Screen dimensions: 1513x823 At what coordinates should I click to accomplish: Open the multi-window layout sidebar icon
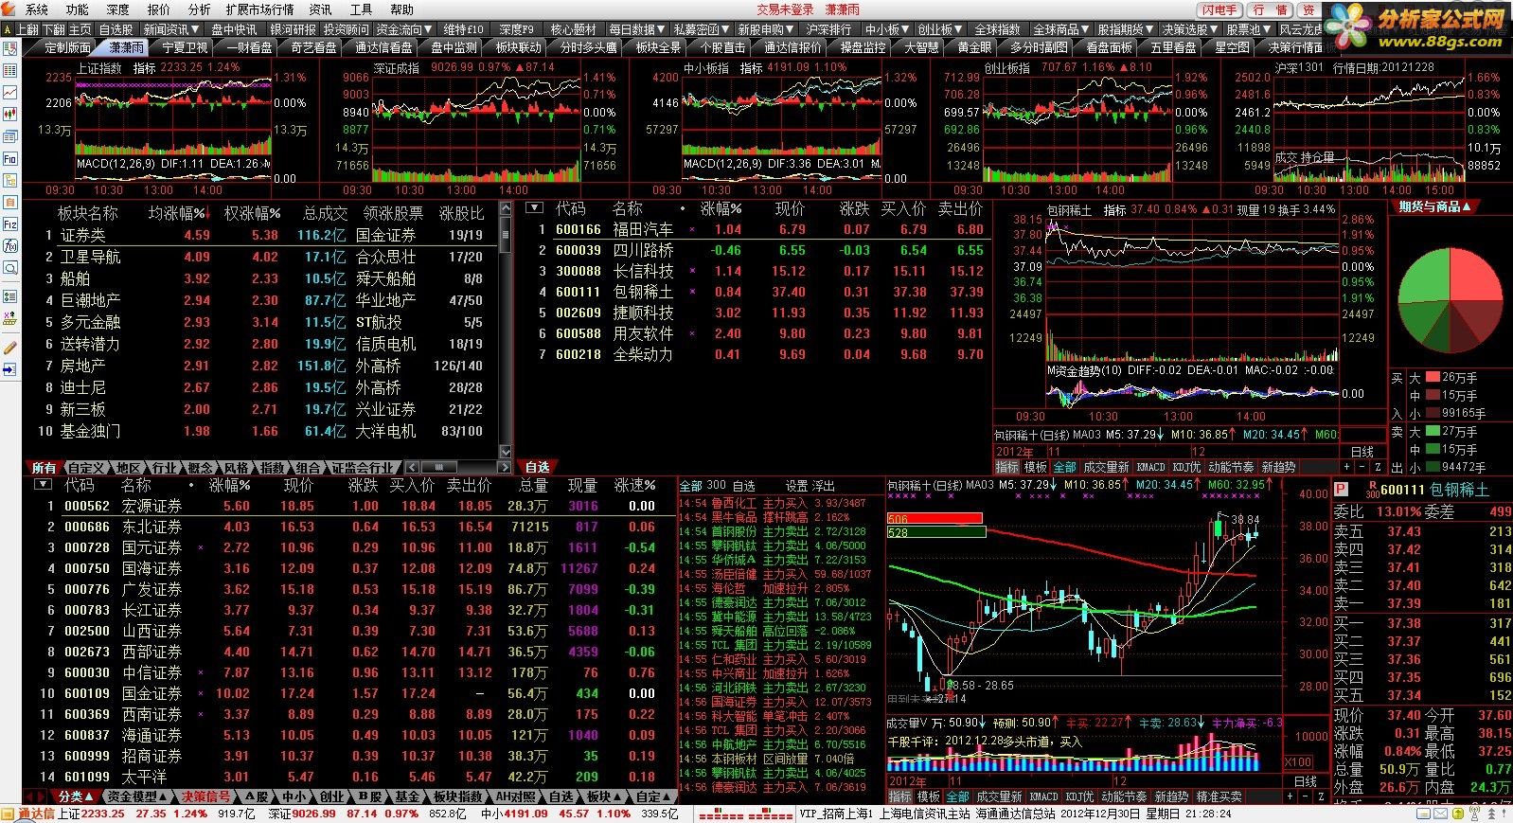9,136
